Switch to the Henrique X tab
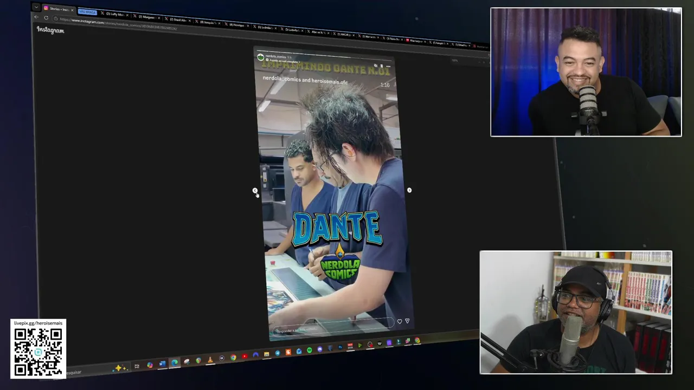Image resolution: width=694 pixels, height=390 pixels. coord(237,25)
